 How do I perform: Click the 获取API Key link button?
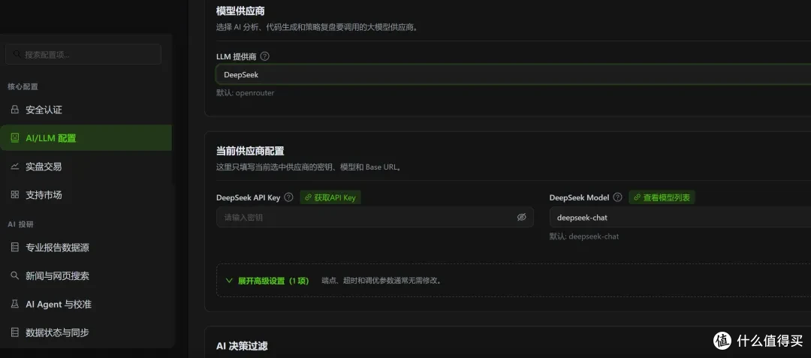pos(330,197)
